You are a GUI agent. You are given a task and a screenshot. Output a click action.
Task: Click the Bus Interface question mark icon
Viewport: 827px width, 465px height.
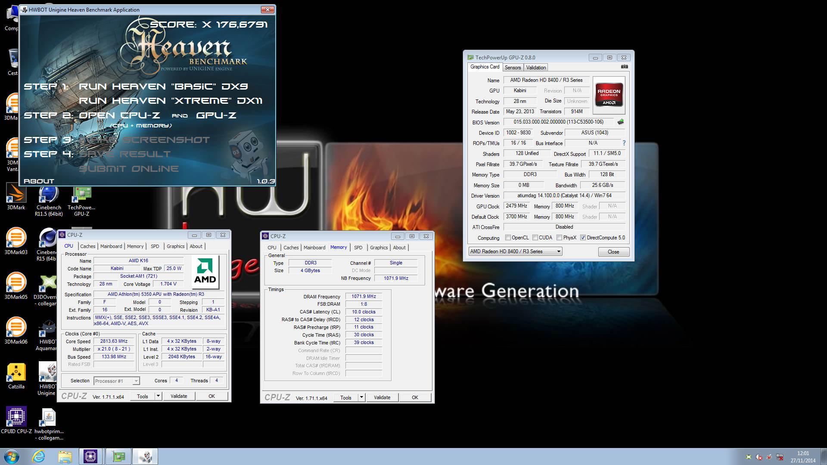pyautogui.click(x=624, y=143)
